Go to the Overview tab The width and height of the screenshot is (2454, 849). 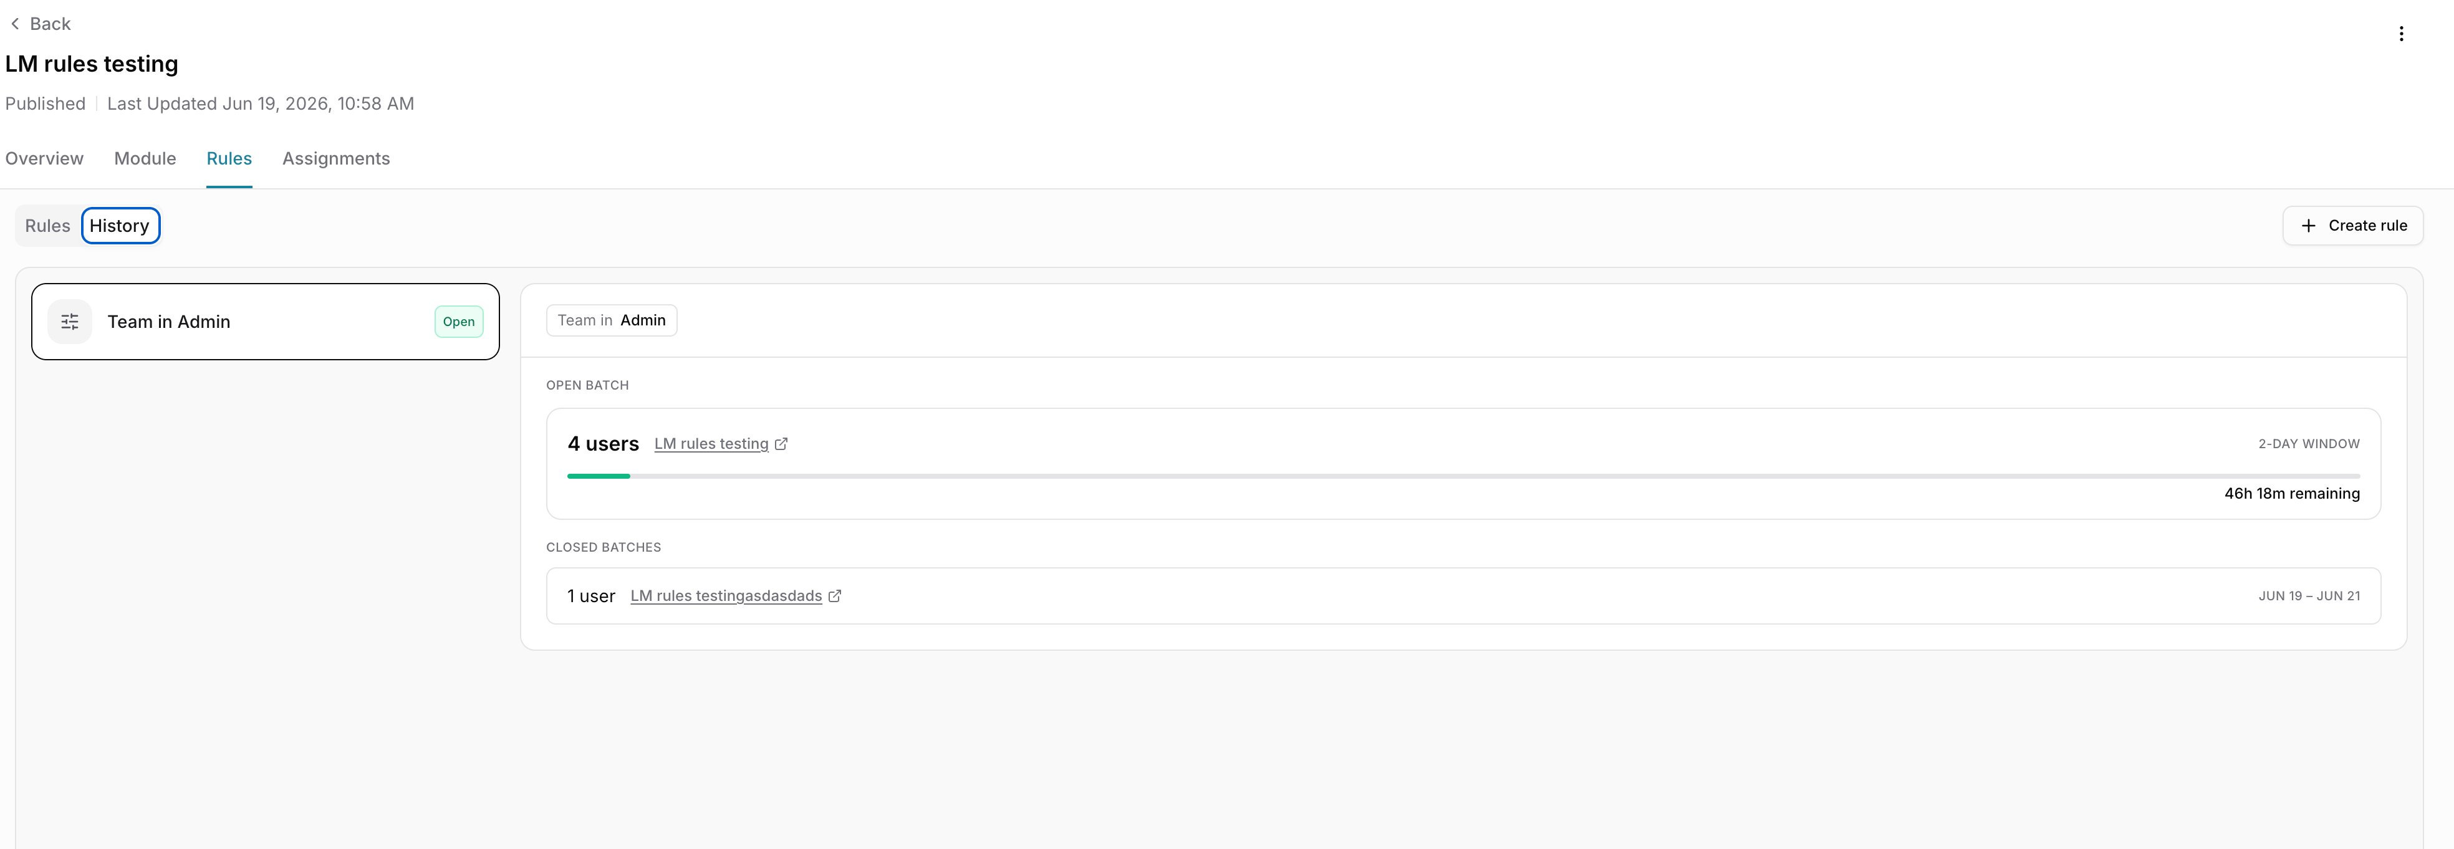[x=45, y=158]
